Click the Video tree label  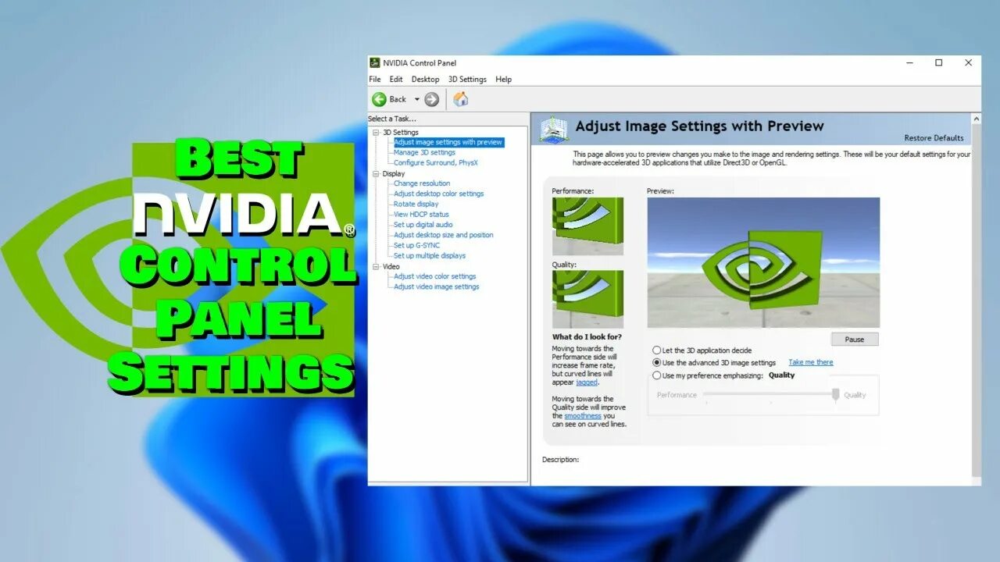point(391,267)
